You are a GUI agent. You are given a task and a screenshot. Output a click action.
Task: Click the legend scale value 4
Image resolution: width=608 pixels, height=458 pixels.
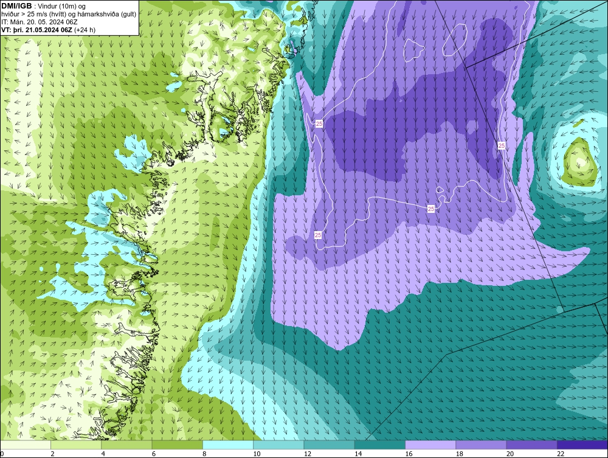pyautogui.click(x=103, y=454)
